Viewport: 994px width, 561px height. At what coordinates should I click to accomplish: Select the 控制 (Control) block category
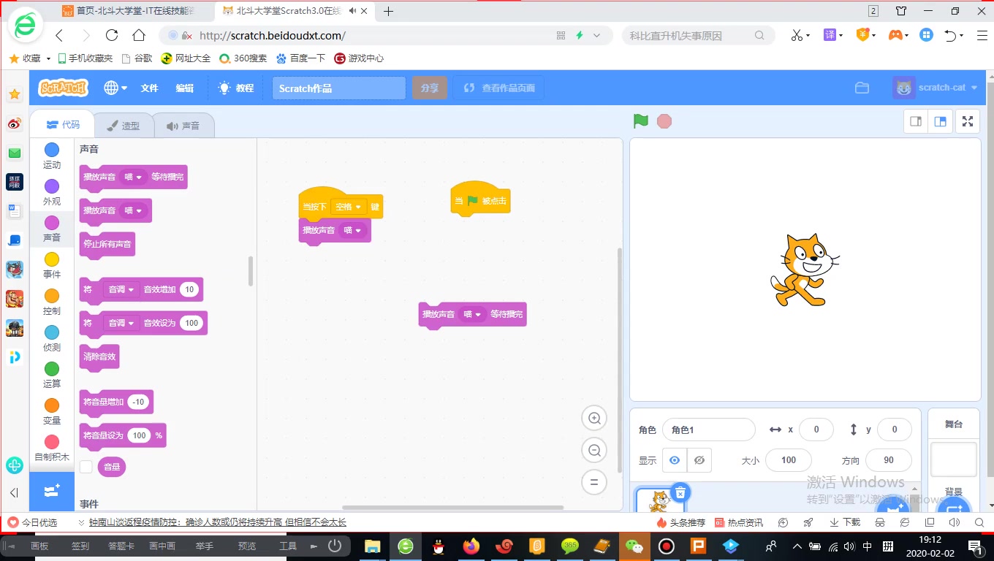click(x=51, y=301)
